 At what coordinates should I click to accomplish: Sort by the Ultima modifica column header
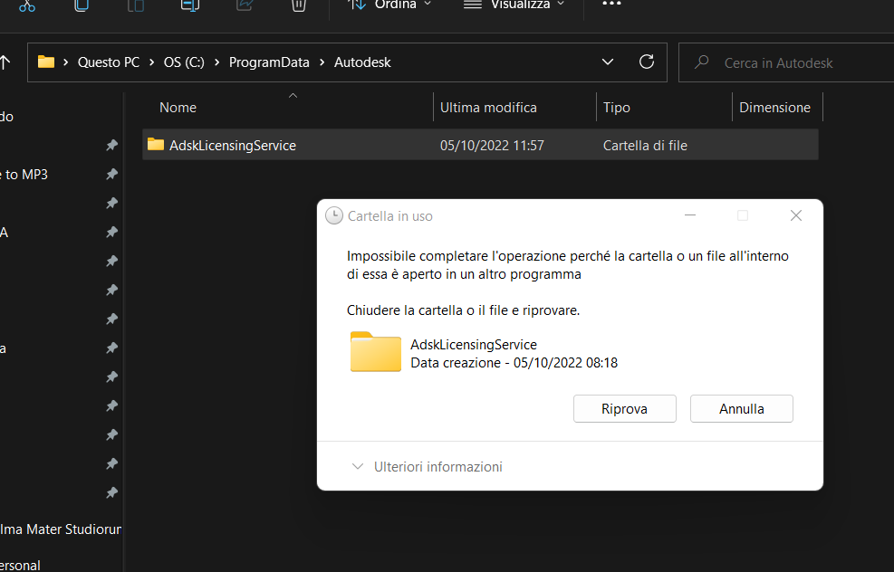488,108
